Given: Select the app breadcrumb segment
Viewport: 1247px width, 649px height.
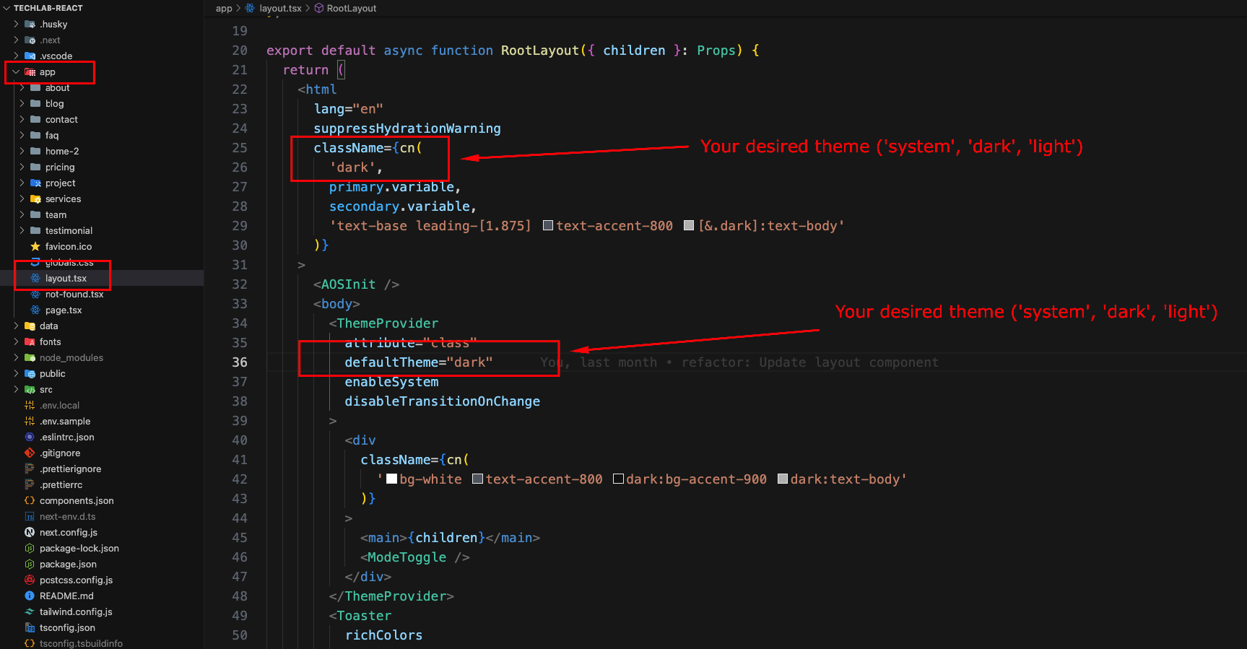Looking at the screenshot, I should click(224, 8).
